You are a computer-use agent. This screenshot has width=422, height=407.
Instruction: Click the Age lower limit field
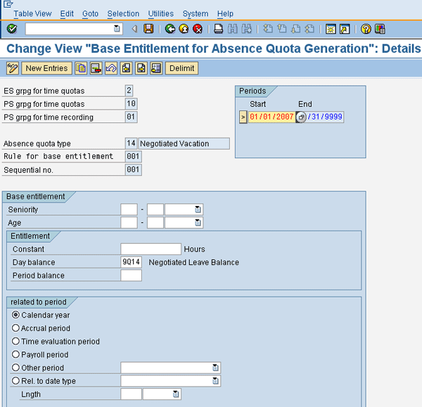point(129,222)
